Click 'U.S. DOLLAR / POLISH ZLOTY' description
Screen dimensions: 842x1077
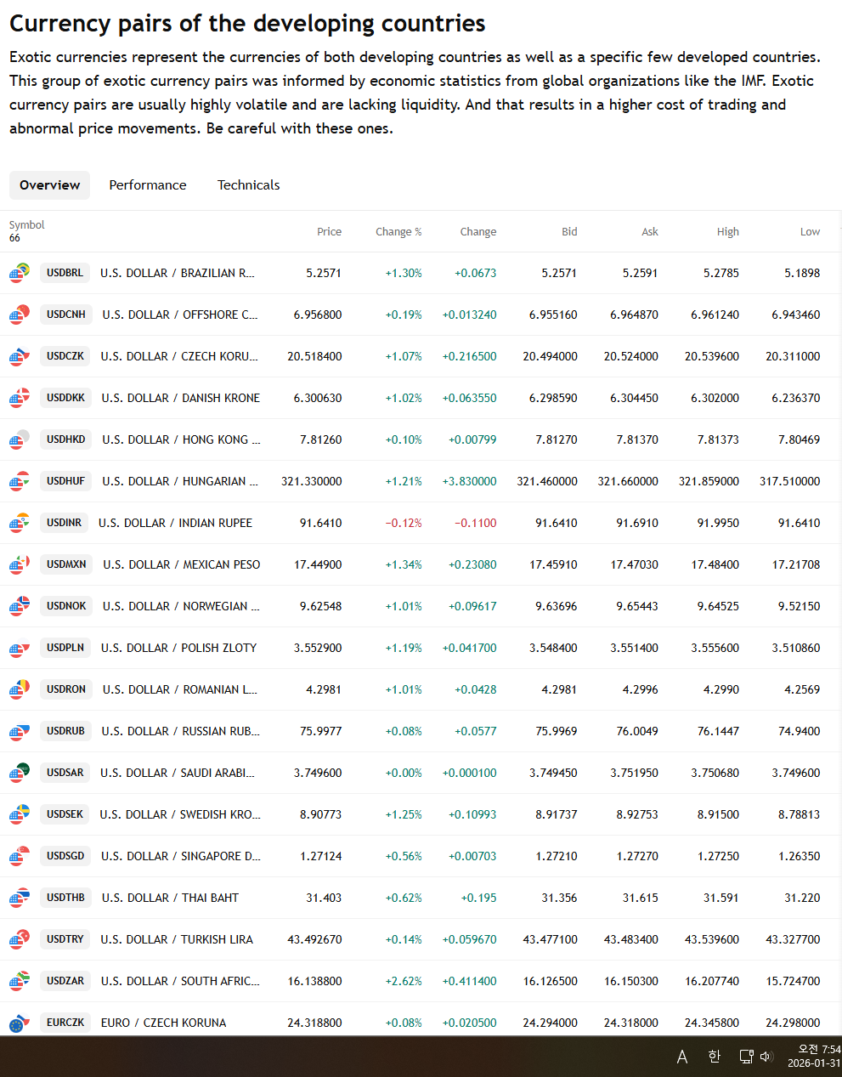178,648
